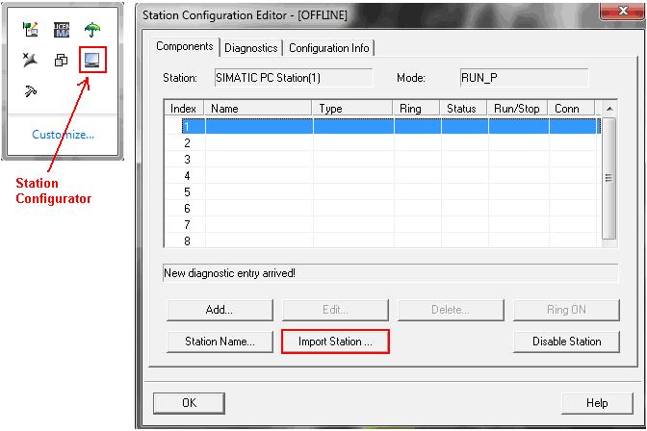Click the Station name field

coord(294,78)
